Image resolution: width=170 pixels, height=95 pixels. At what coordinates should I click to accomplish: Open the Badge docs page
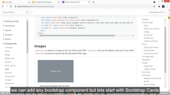pyautogui.click(x=7, y=55)
